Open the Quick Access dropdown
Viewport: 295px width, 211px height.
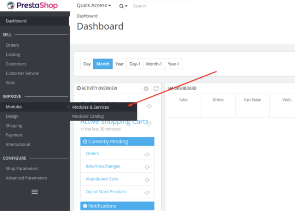tap(94, 5)
